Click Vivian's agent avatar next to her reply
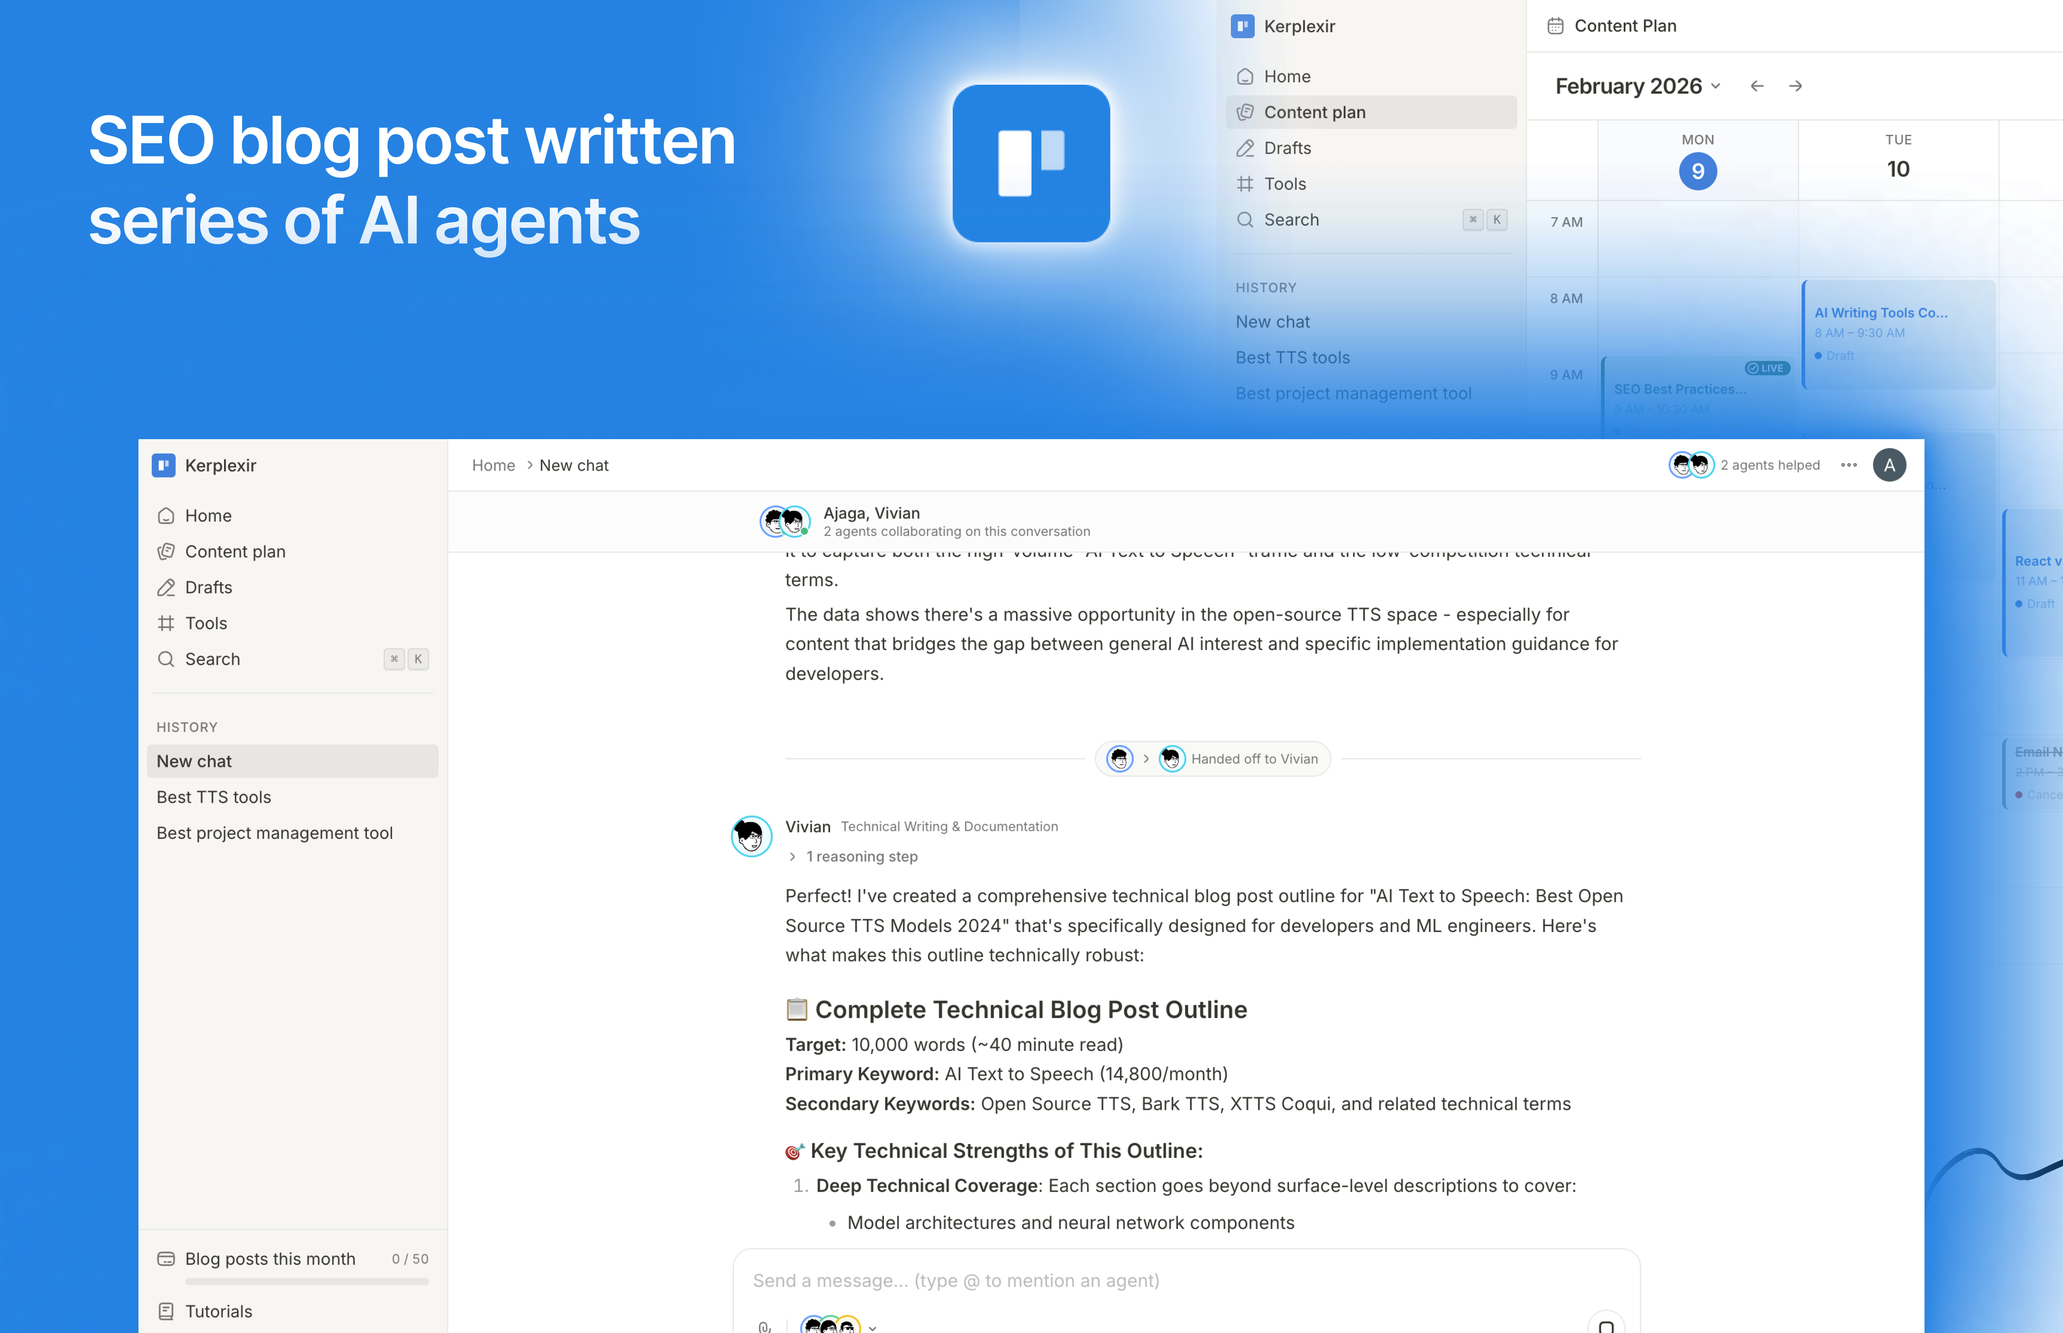This screenshot has height=1333, width=2063. coord(751,837)
